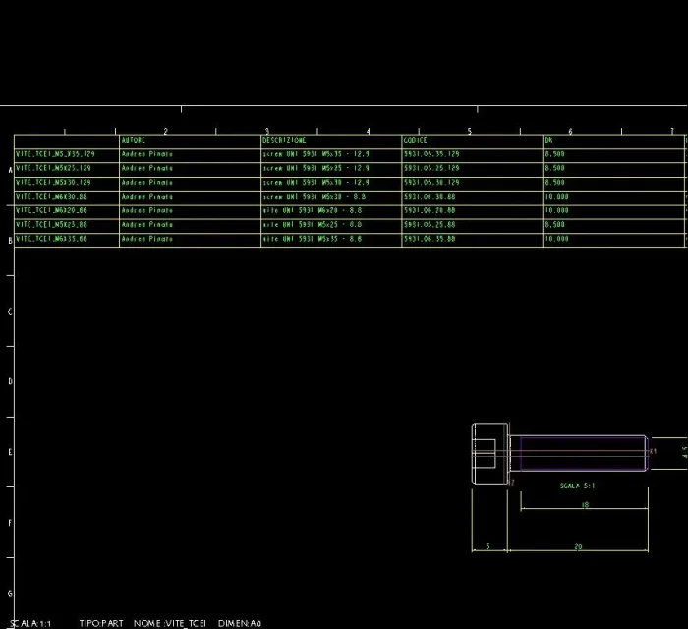The image size is (688, 629).
Task: Select description screw UNI 5931 M5x25 - 12.9
Action: point(331,170)
